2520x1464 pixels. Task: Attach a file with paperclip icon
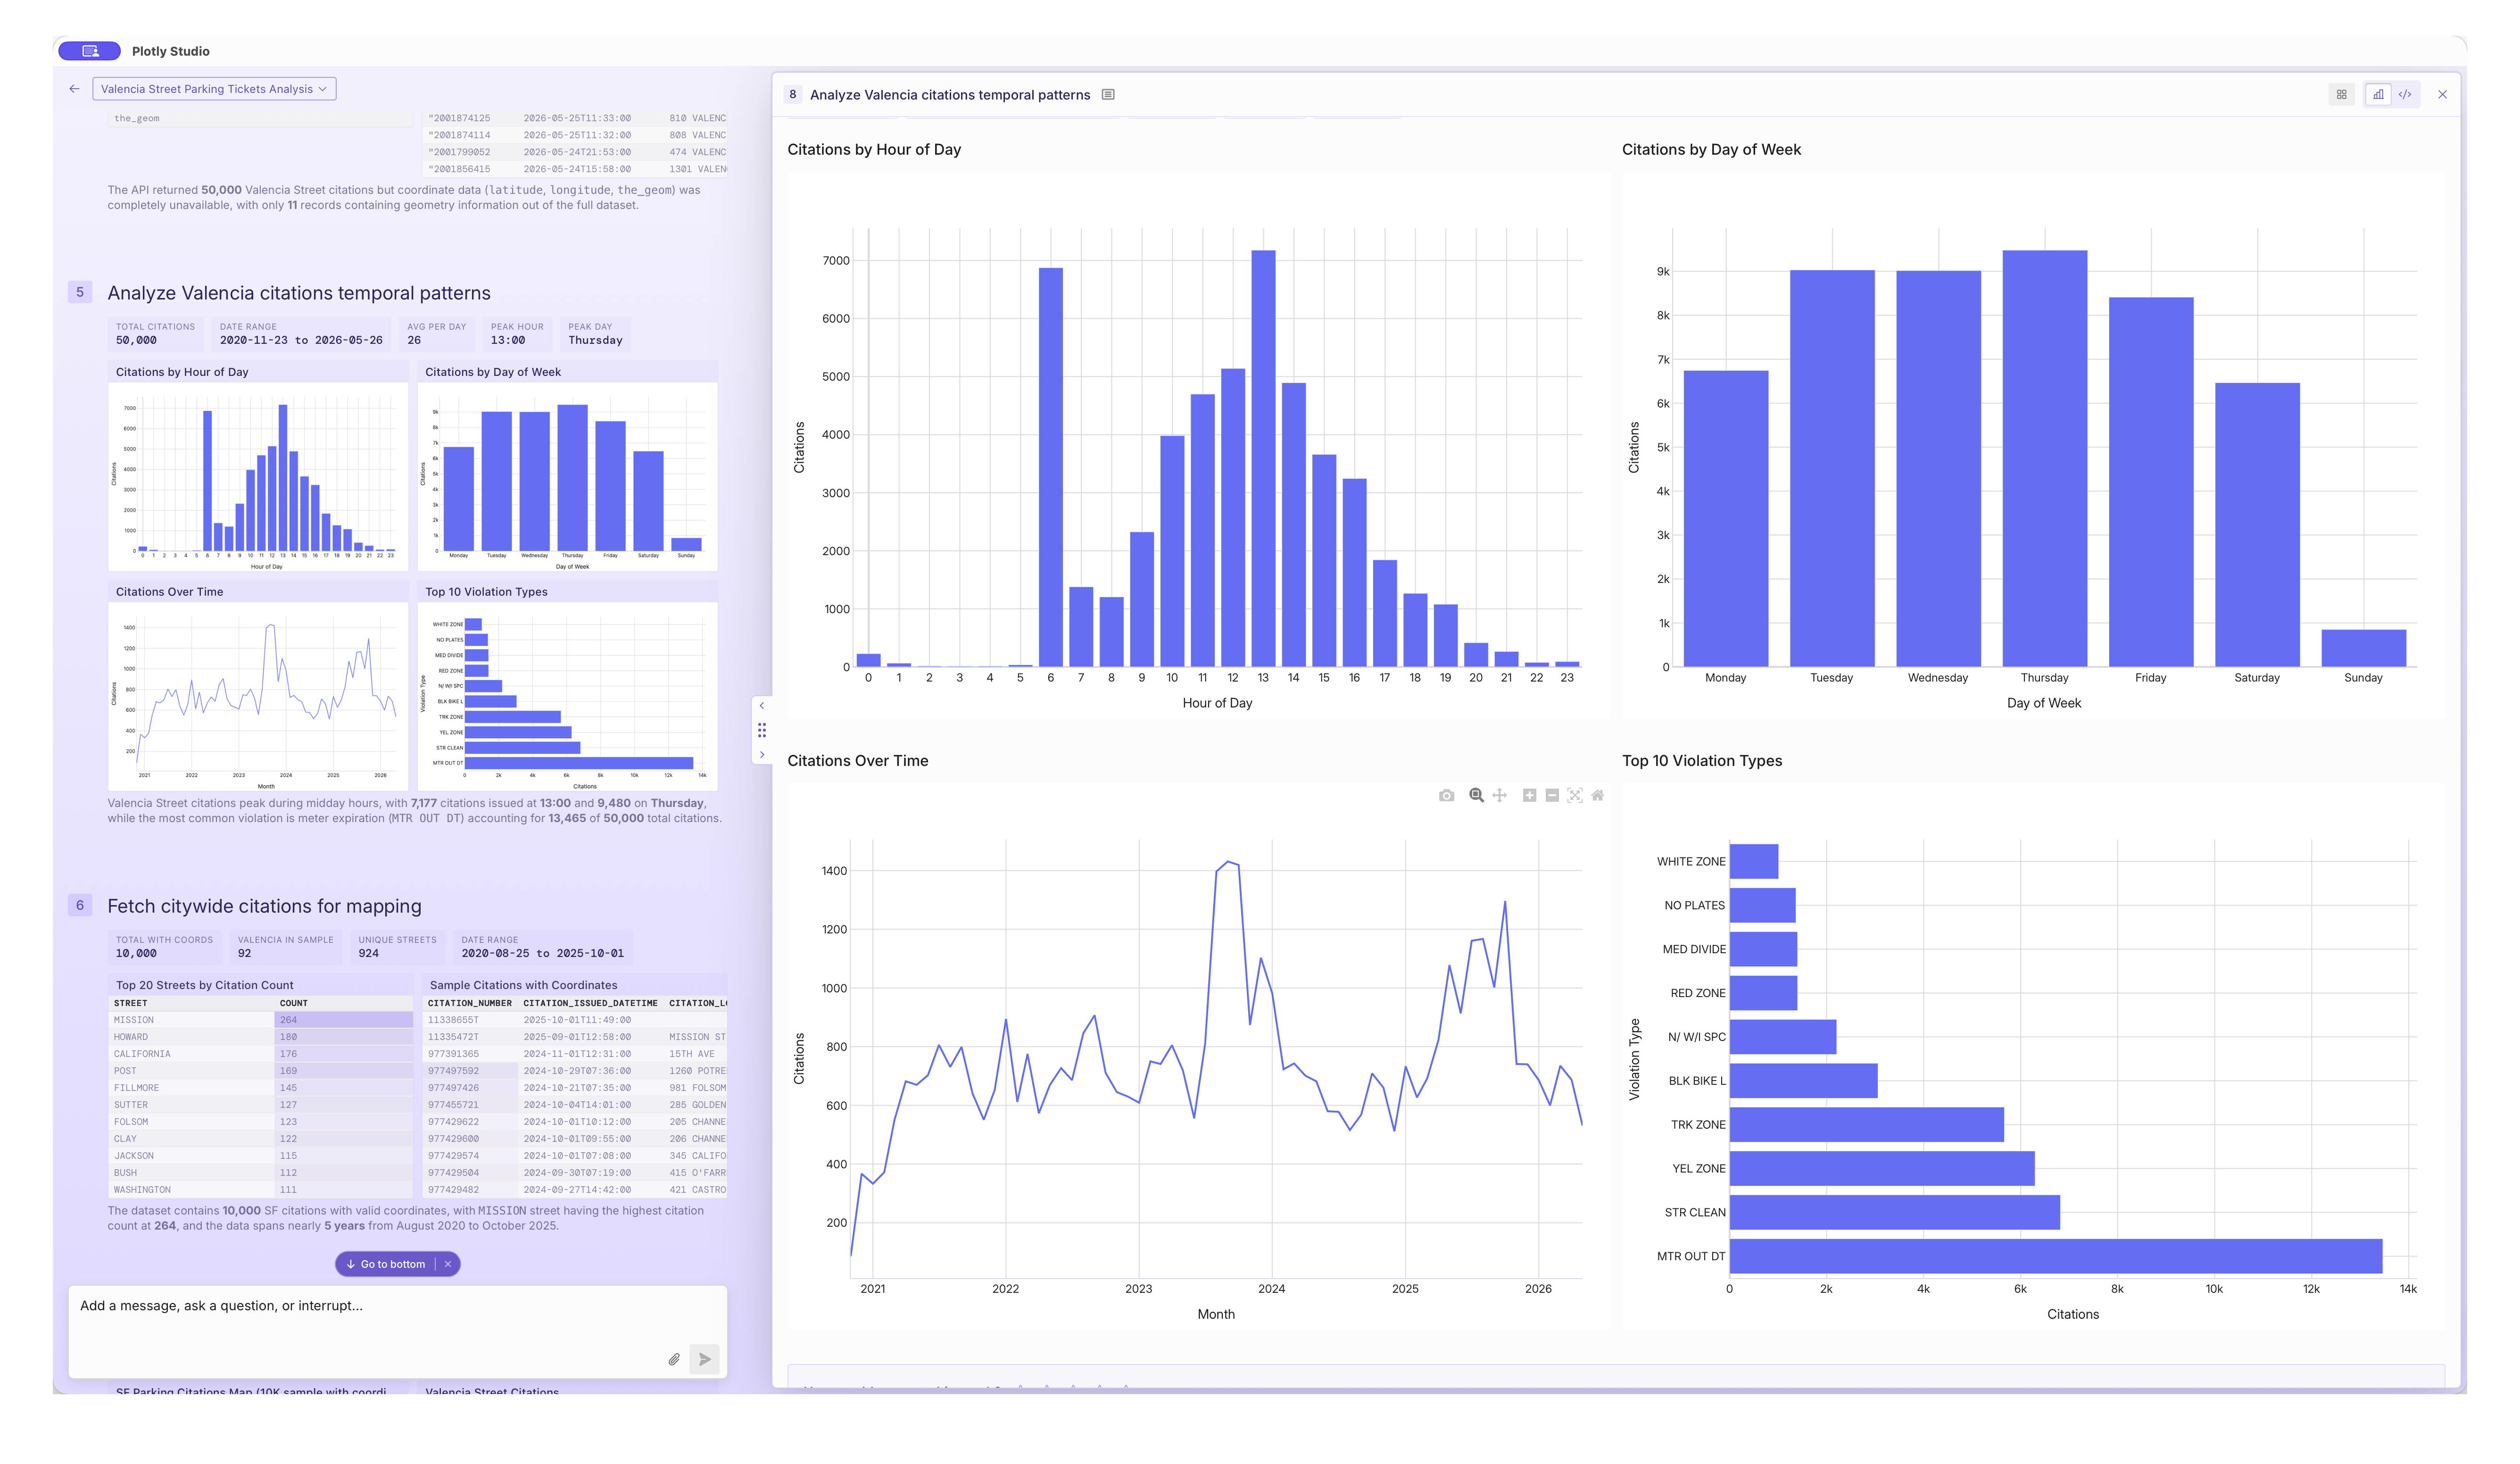(674, 1360)
